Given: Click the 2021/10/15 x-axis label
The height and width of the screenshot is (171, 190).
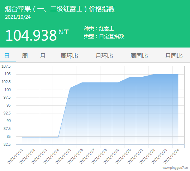Looking at the screenshot, I should click(x=63, y=156).
